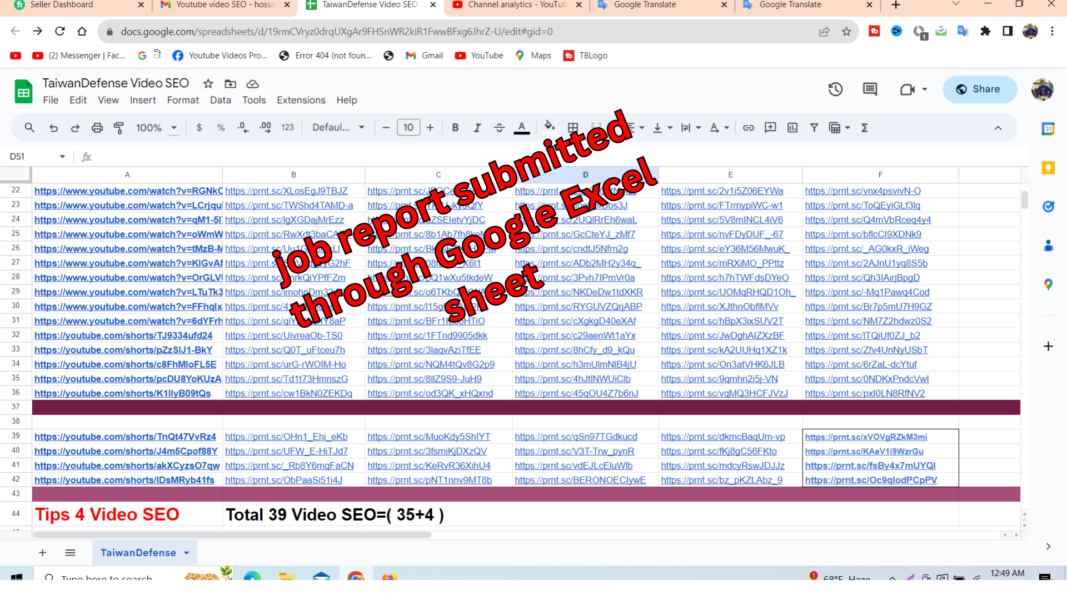Add a new sheet plus button
This screenshot has height=600, width=1067.
[x=42, y=553]
